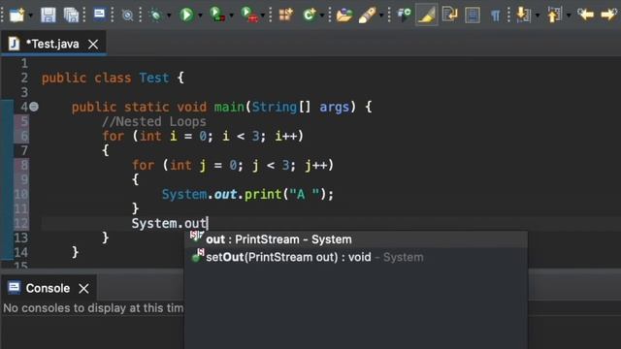Toggle Show Whitespace Characters pilcrow icon
The width and height of the screenshot is (621, 349).
495,16
